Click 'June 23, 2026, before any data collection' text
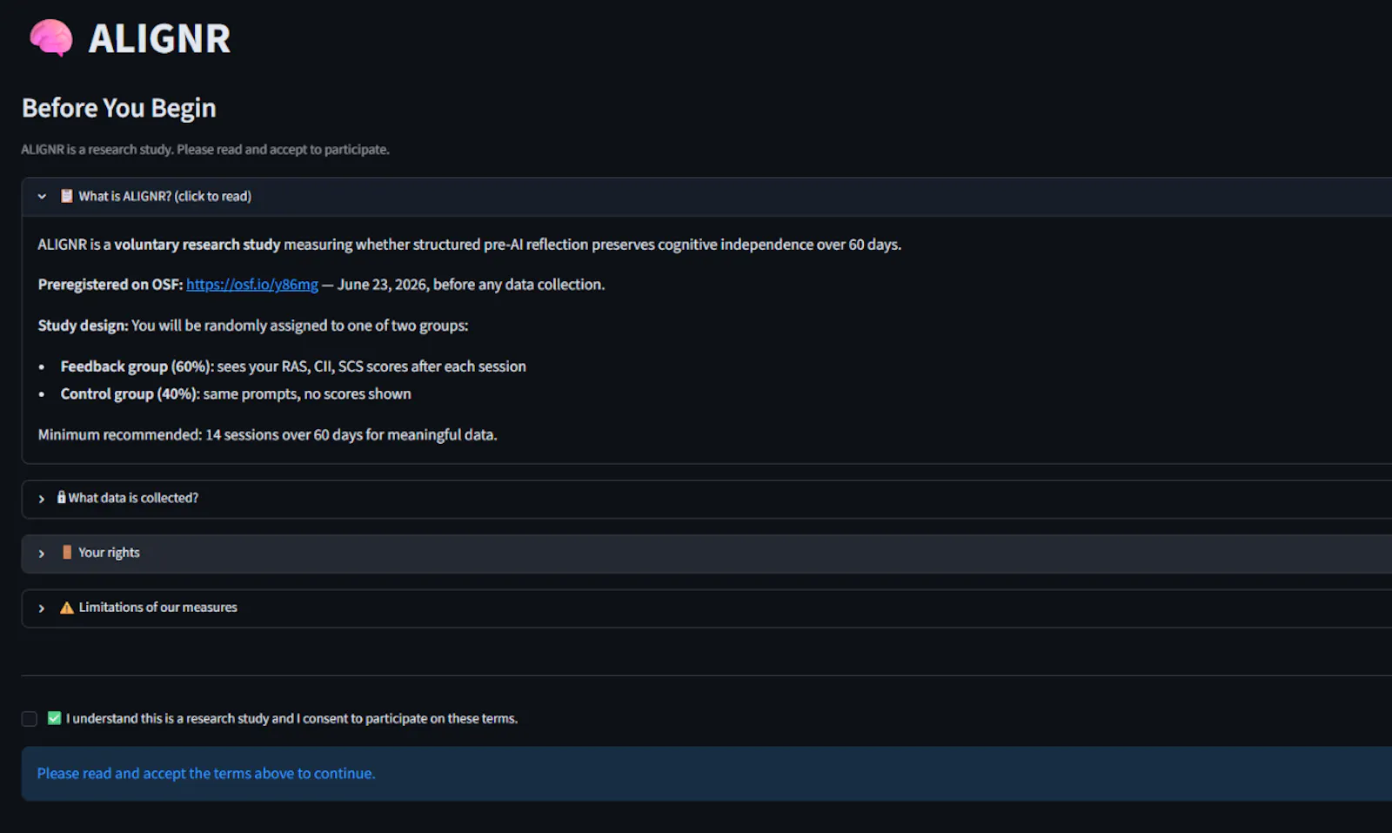This screenshot has height=833, width=1392. coord(471,285)
